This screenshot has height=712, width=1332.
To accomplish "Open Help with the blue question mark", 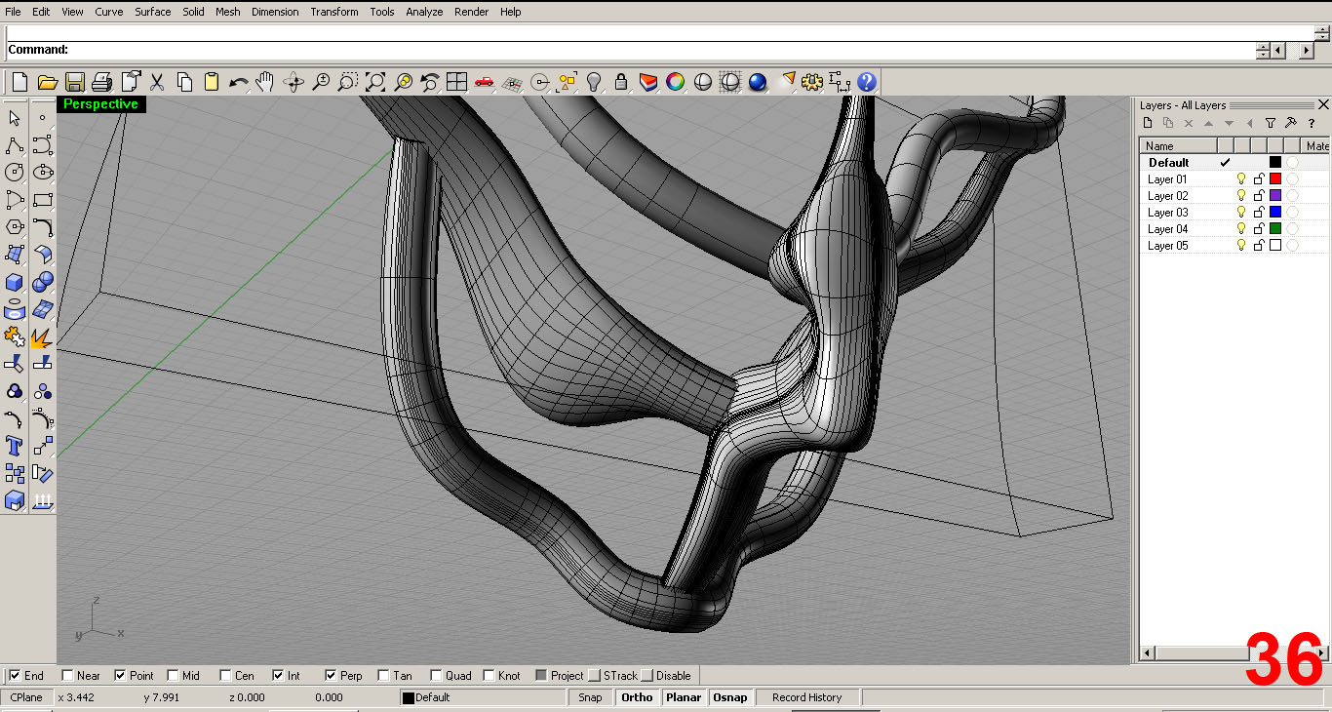I will pyautogui.click(x=867, y=82).
